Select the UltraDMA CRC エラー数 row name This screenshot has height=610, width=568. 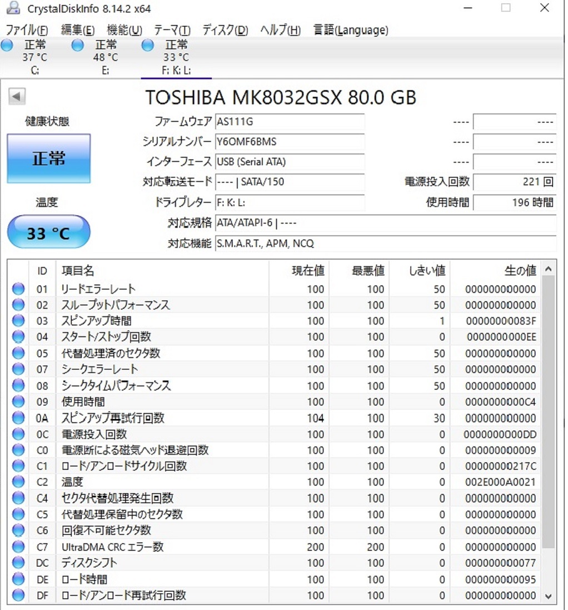click(112, 547)
